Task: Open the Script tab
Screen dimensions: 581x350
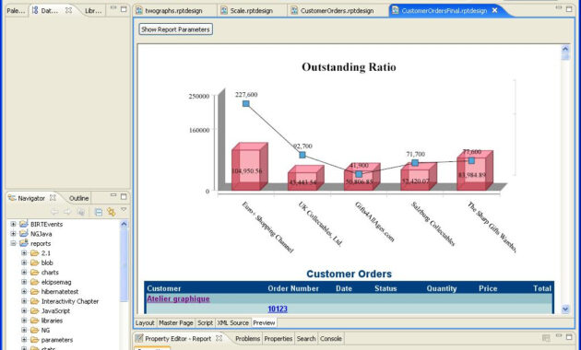Action: point(205,323)
